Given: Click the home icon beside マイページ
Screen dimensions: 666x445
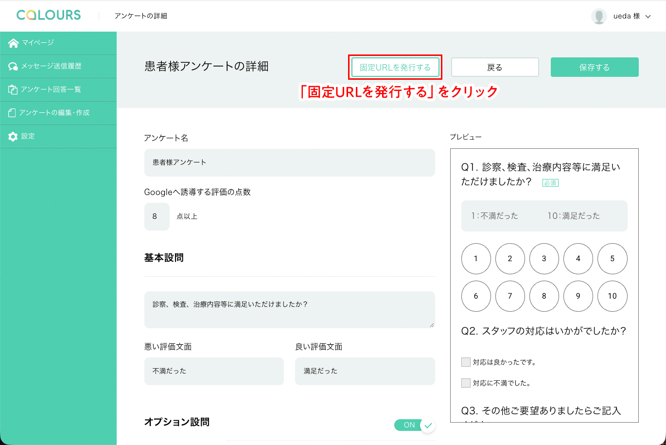Looking at the screenshot, I should pyautogui.click(x=13, y=43).
